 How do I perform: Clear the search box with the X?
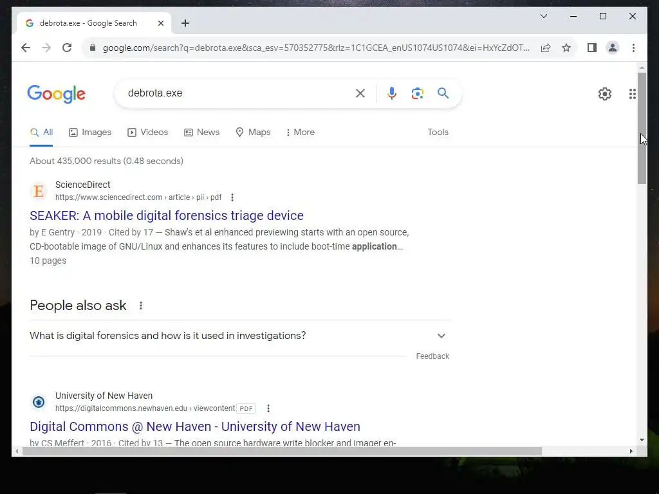360,93
